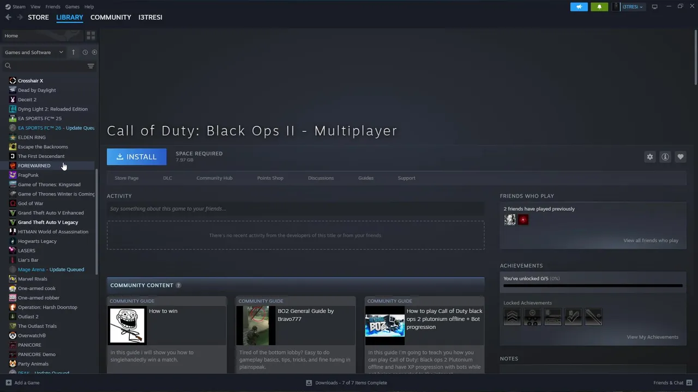Click the fifth locked achievement icon
The width and height of the screenshot is (698, 392).
point(593,317)
